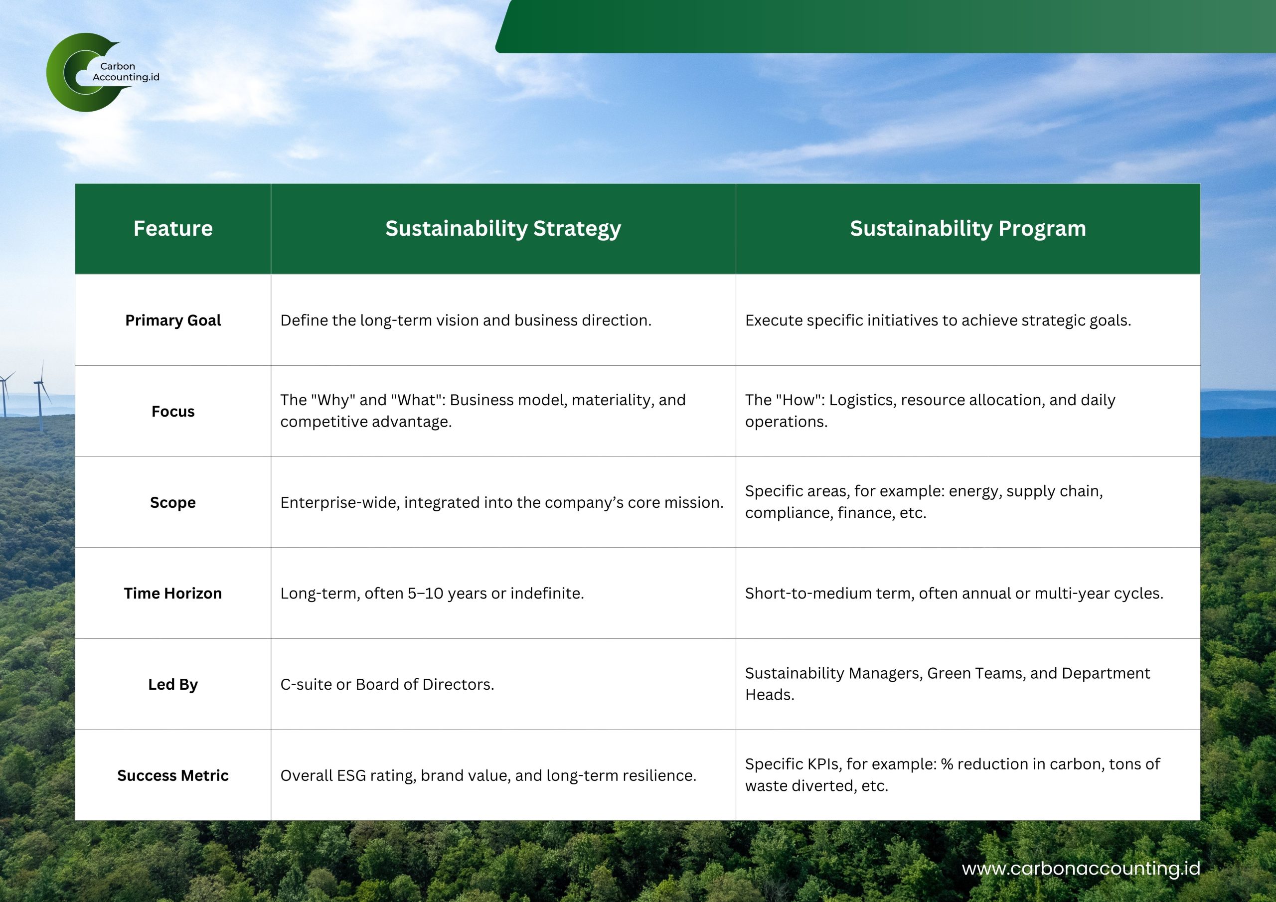Viewport: 1276px width, 902px height.
Task: Click the Focus row label
Action: click(x=173, y=411)
